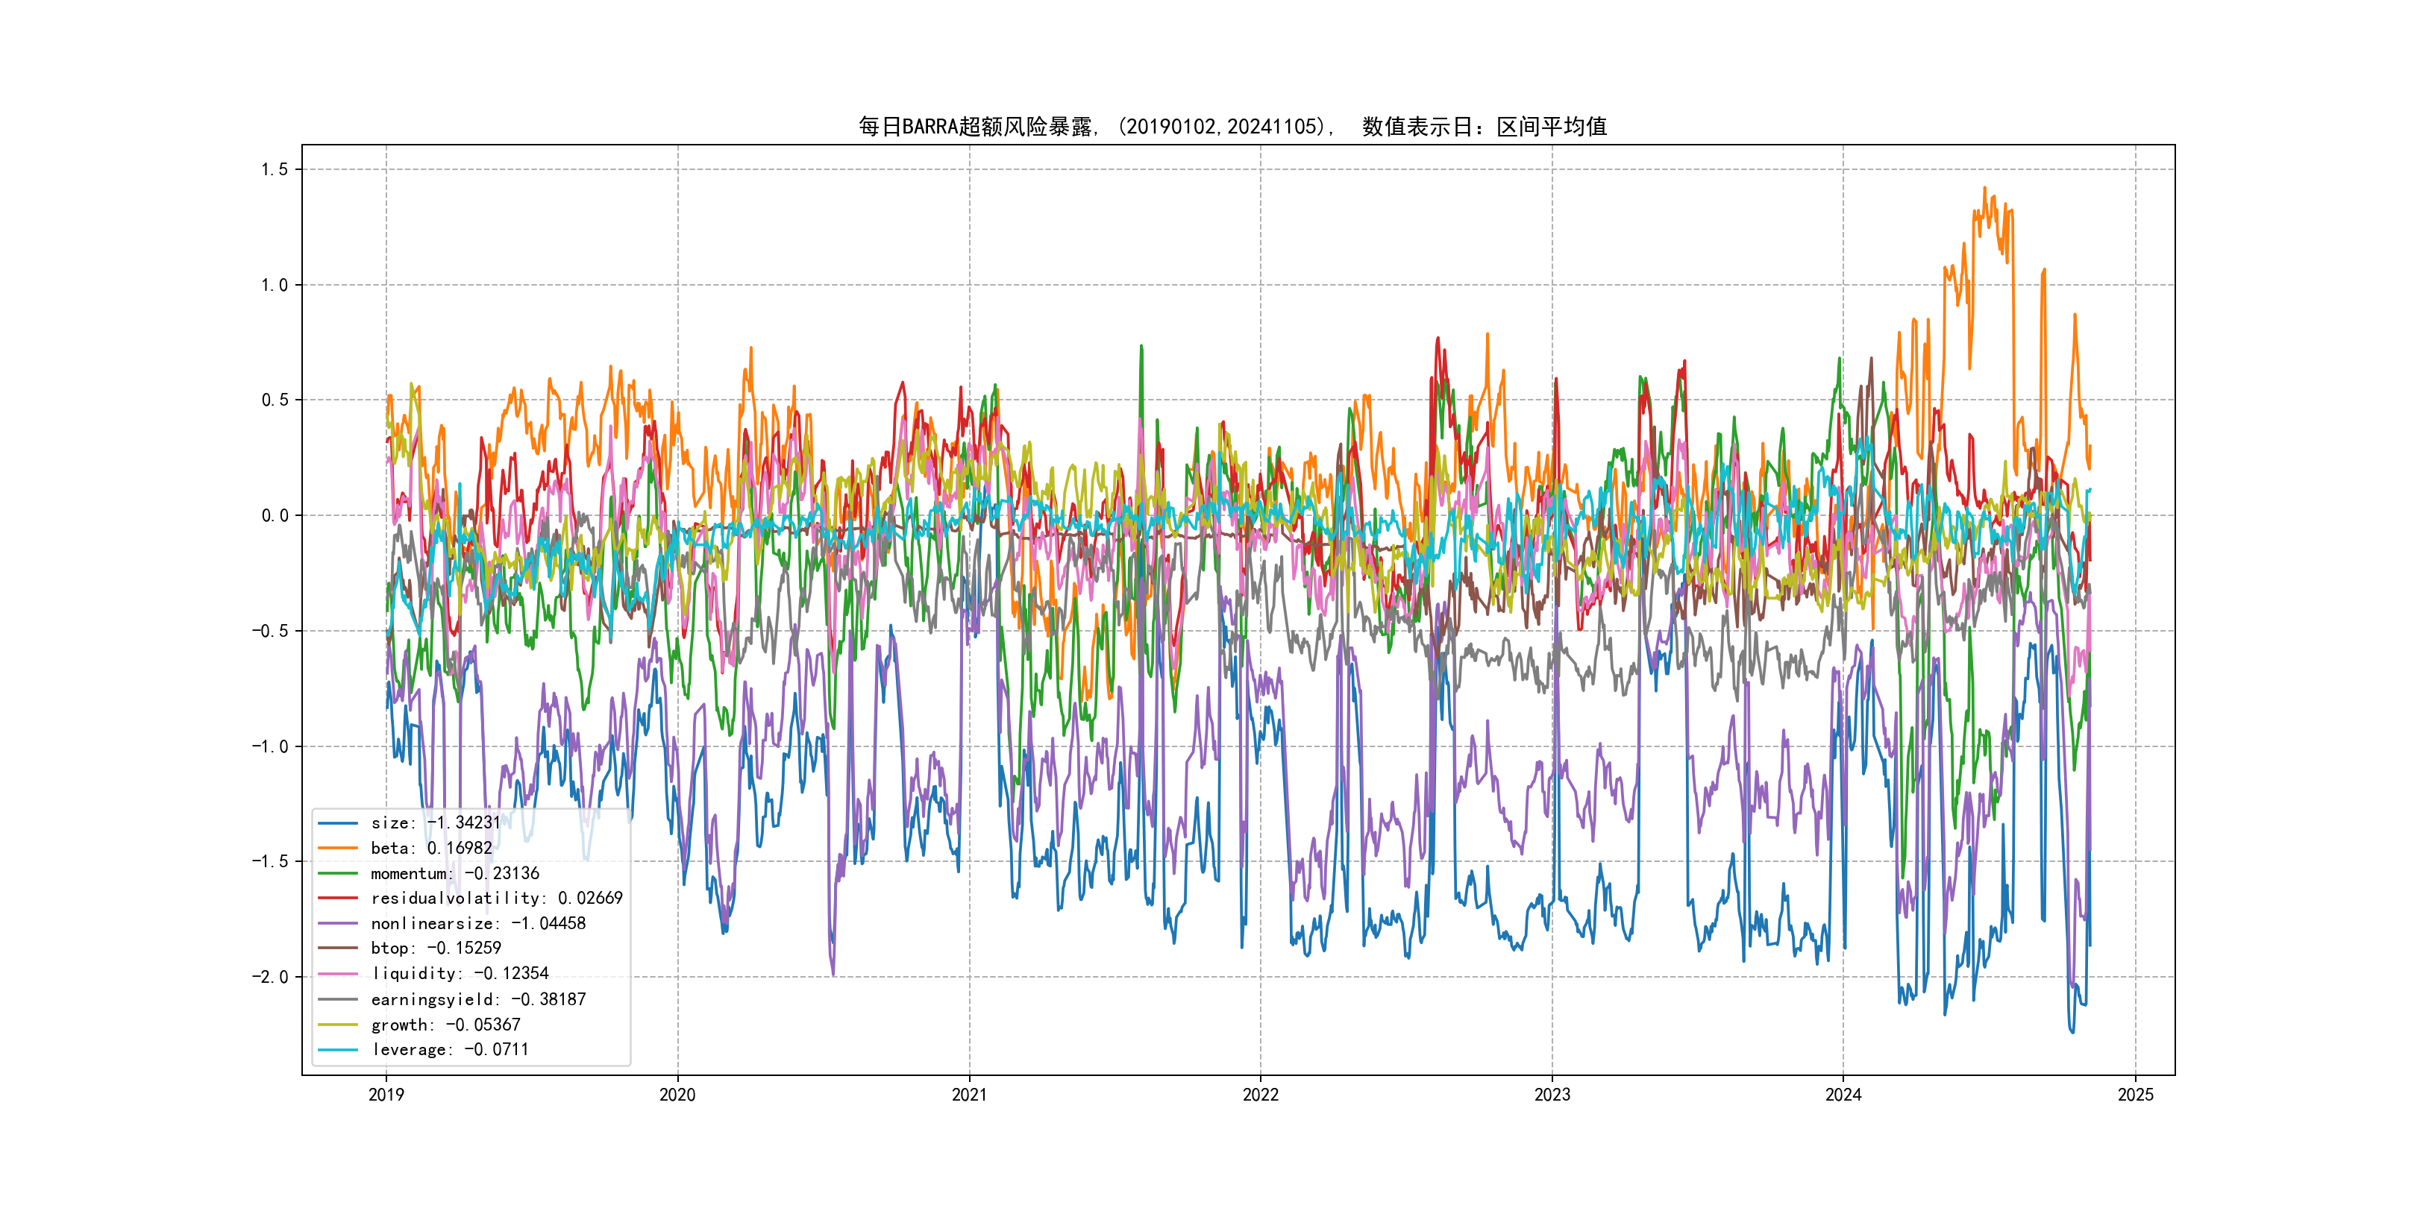The image size is (2417, 1208).
Task: Click the cyan leverage legend line
Action: coord(338,1049)
